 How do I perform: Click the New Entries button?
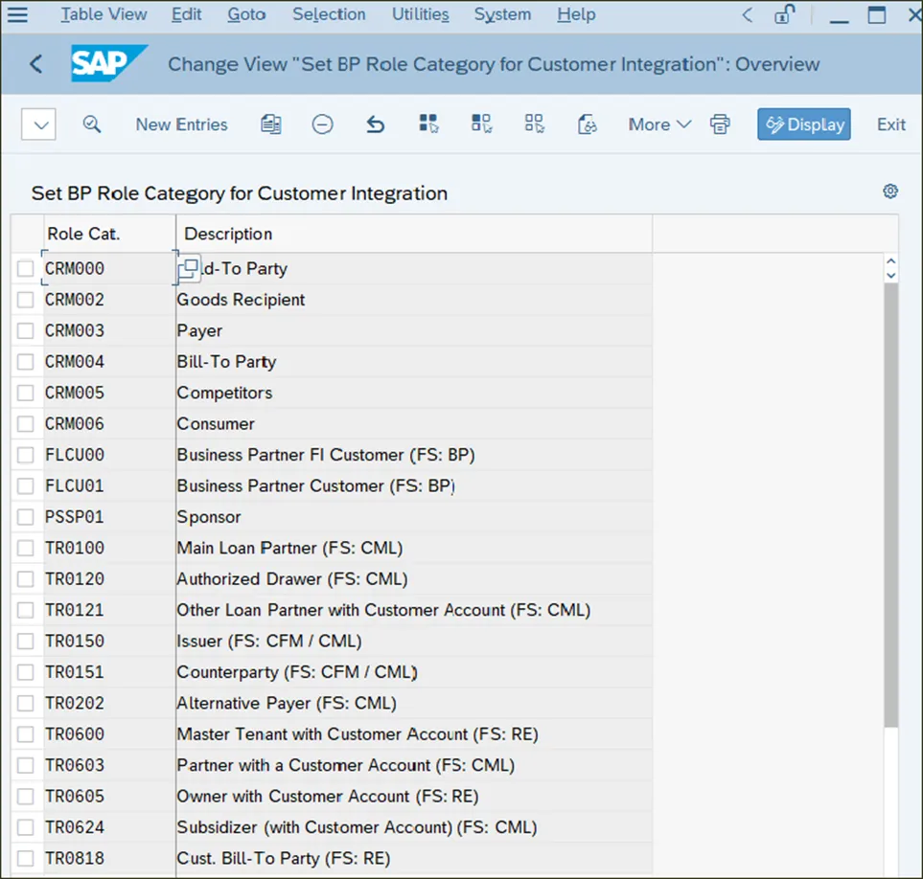tap(181, 124)
